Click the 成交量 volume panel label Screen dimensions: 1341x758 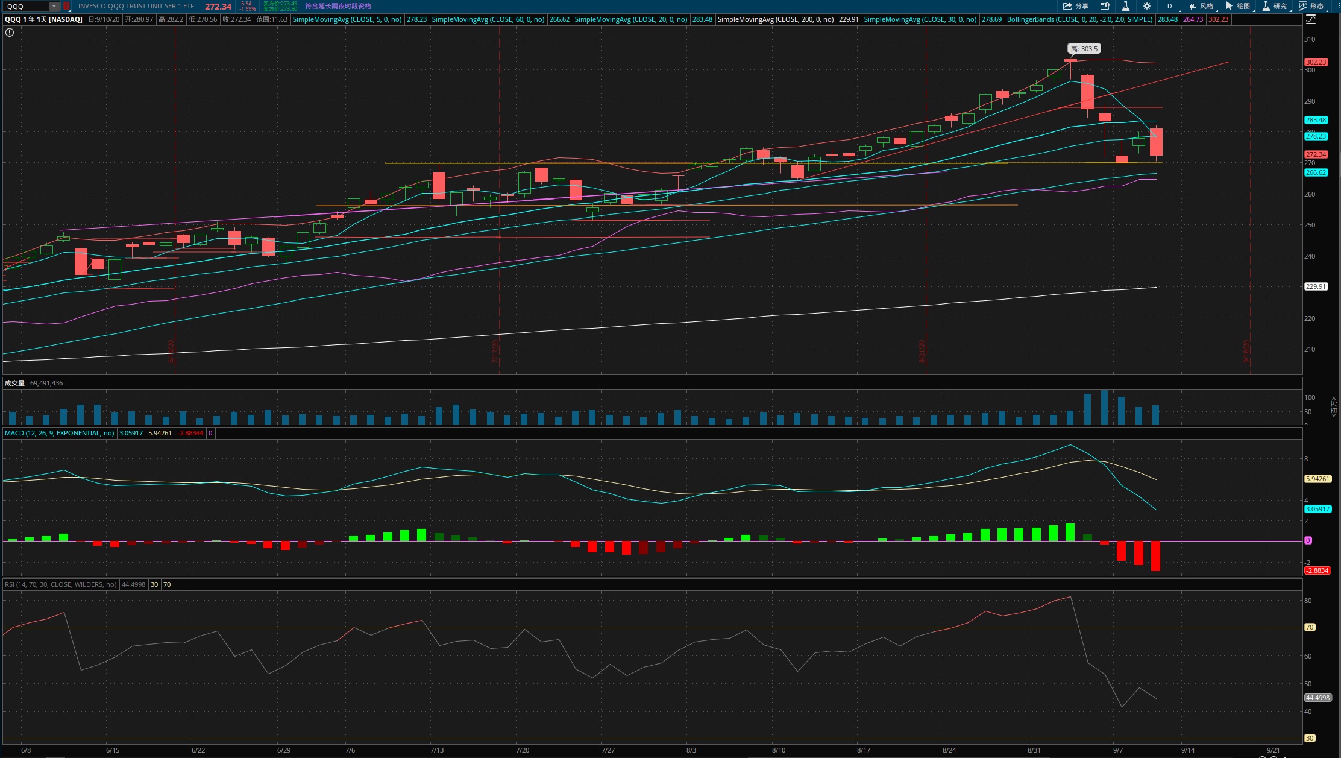[14, 383]
